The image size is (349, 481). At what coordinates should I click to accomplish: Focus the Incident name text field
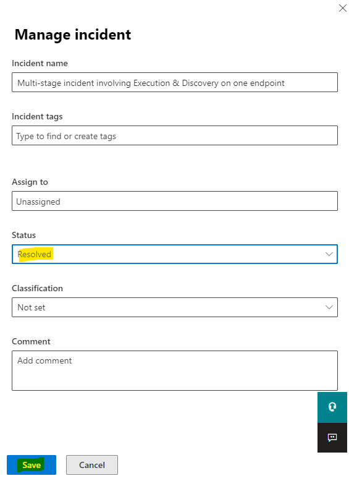[x=175, y=82]
